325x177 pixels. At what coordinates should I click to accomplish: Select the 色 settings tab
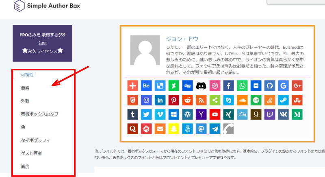point(23,127)
